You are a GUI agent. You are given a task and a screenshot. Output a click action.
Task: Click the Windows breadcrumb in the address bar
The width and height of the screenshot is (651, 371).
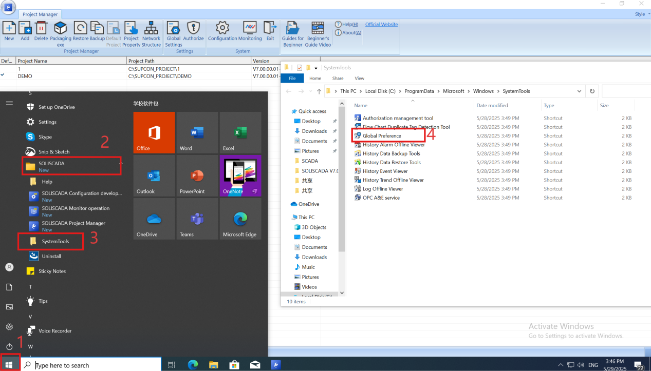click(483, 91)
